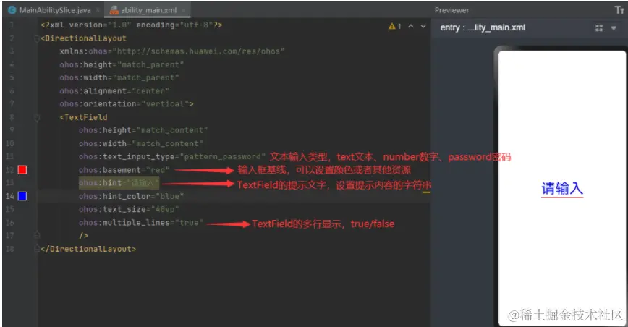This screenshot has height=327, width=628.
Task: Click ohos:multiple_lines="true" attribute
Action: (x=141, y=223)
